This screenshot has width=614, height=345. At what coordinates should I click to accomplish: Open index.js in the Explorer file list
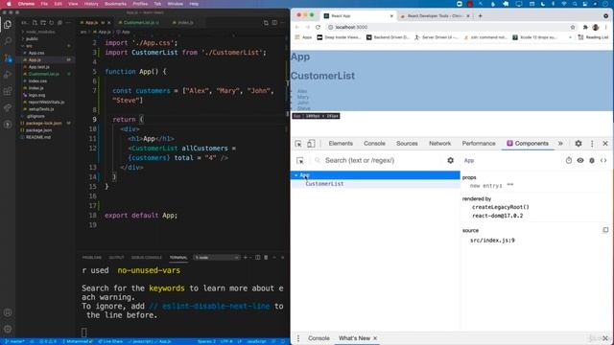(35, 88)
